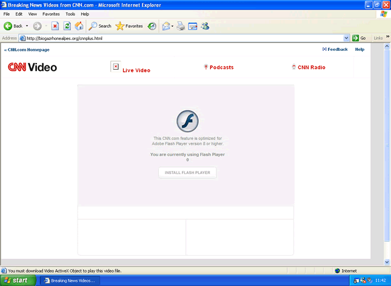391x286 pixels.
Task: Open the Favorites menu in menu bar
Action: (x=51, y=13)
